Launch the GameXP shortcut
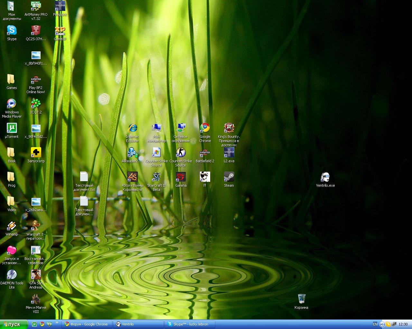The image size is (412, 329). coord(60,33)
